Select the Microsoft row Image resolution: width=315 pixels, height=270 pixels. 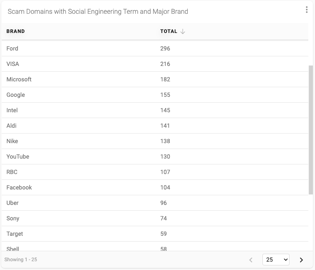(155, 79)
